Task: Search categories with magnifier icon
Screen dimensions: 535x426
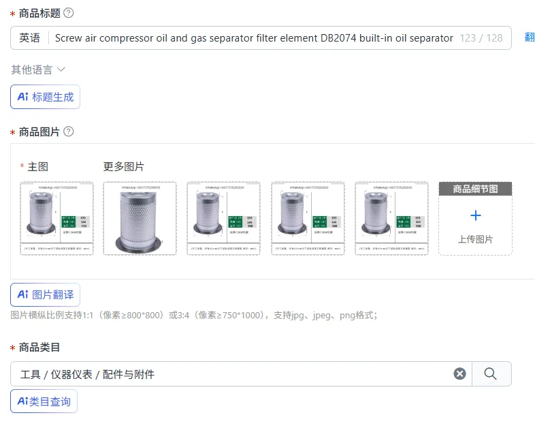Action: click(x=490, y=374)
